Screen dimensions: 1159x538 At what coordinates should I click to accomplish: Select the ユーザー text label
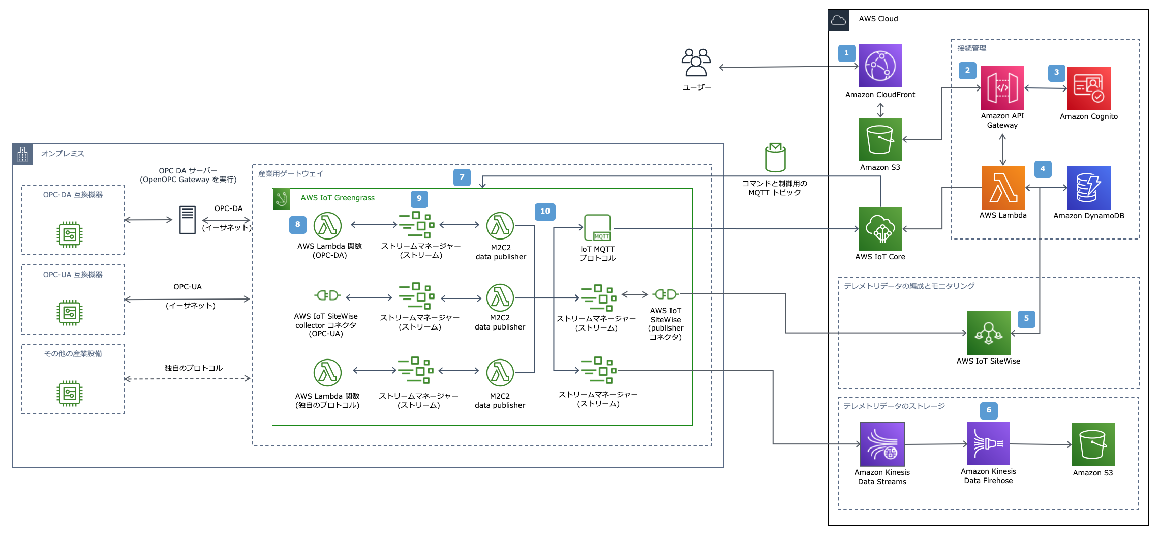(x=696, y=87)
